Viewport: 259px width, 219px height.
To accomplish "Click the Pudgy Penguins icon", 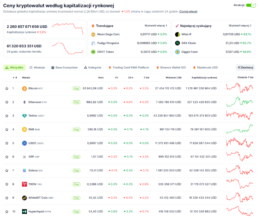I will (x=93, y=43).
